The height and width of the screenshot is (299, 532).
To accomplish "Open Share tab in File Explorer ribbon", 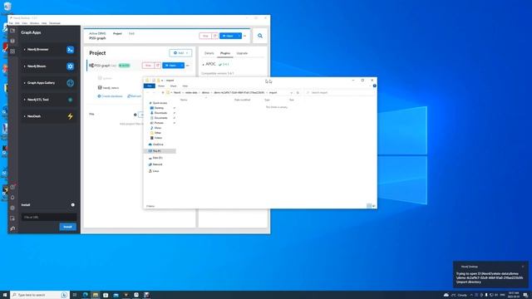I will tap(174, 86).
